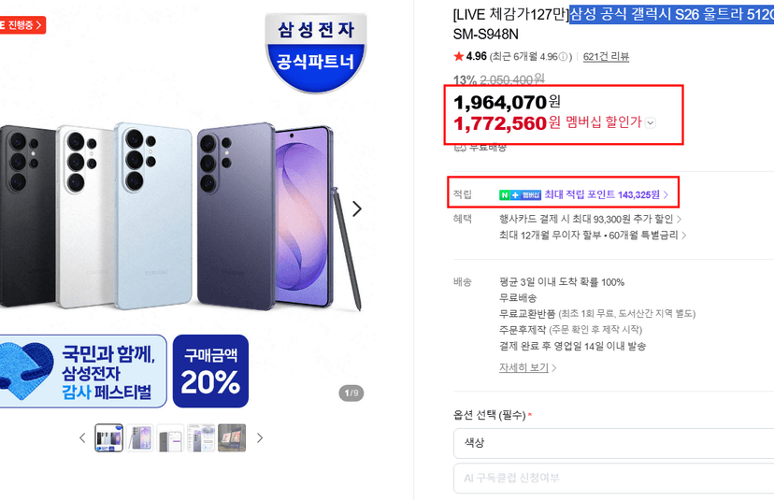Open the first product thumbnail
Viewport: 774px width, 500px height.
[x=108, y=437]
